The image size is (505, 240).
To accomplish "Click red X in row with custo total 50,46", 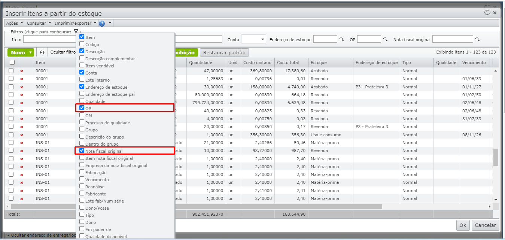I will point(22,143).
